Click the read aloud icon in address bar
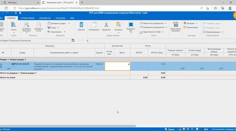Screen dimensions: 236x132 (x=201, y=8)
